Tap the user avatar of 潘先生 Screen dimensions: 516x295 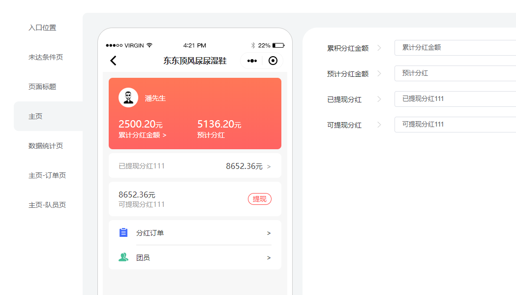click(128, 98)
